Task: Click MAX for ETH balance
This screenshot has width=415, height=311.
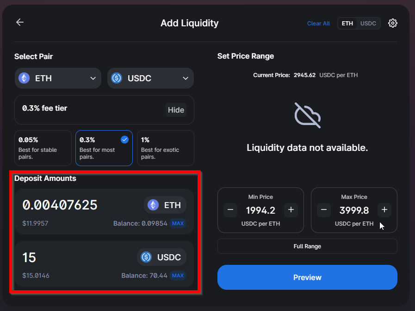Action: (x=178, y=223)
